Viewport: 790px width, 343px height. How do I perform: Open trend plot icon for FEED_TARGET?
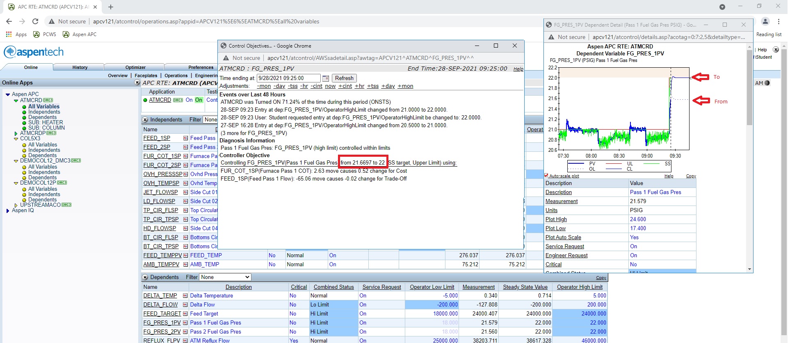(x=185, y=314)
